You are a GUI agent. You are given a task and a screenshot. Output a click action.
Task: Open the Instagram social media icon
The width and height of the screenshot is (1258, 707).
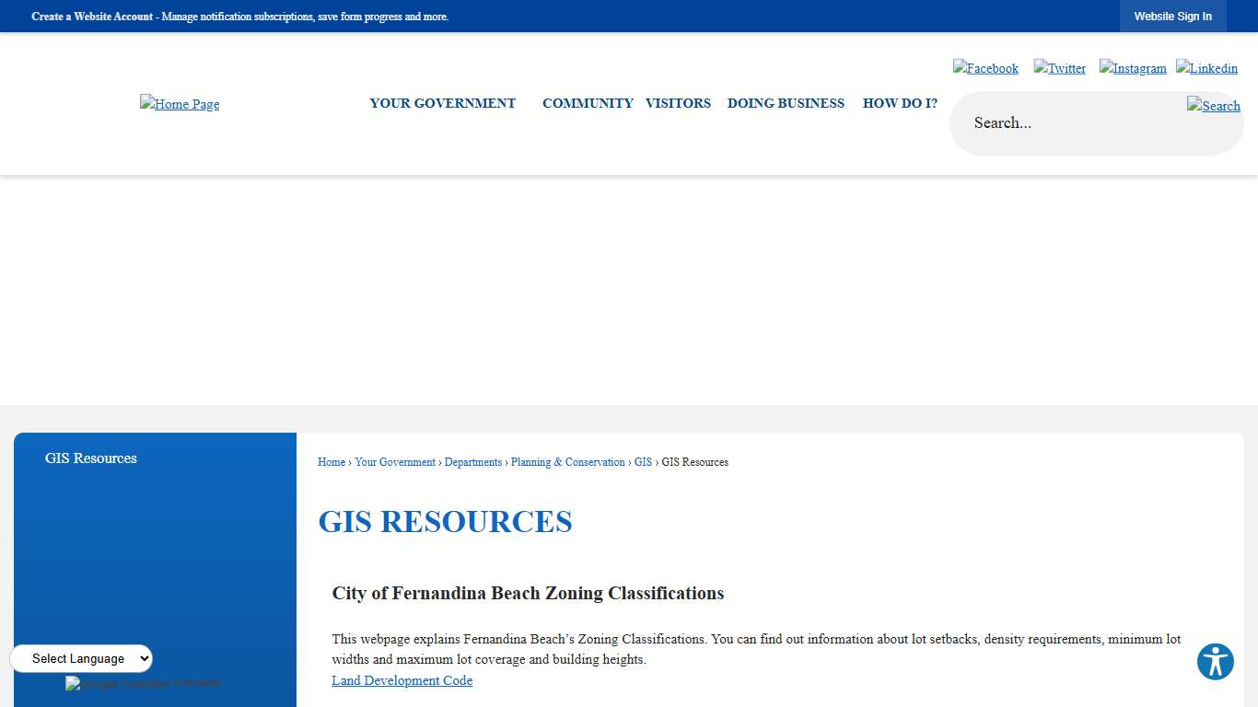click(1132, 67)
